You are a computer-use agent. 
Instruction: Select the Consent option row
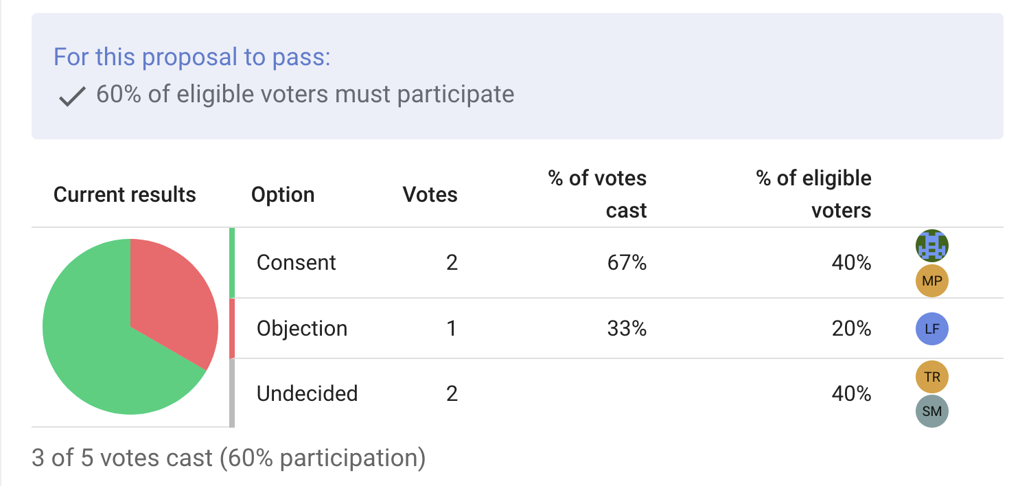[x=296, y=263]
